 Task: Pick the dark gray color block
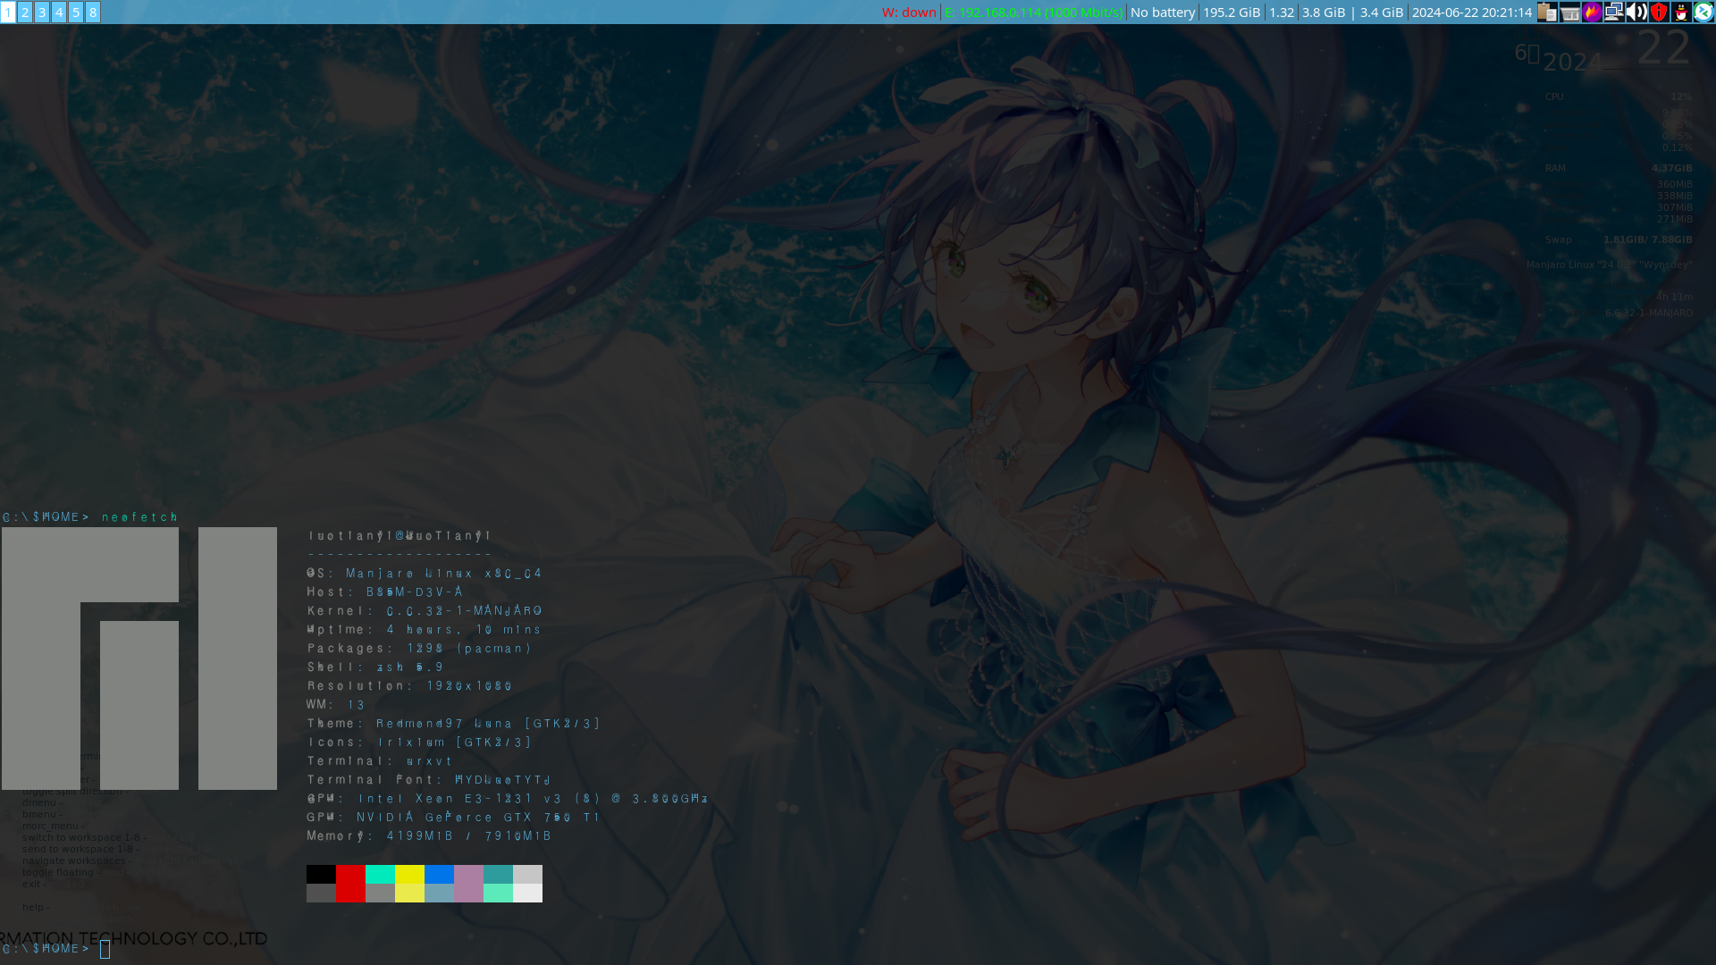[321, 893]
